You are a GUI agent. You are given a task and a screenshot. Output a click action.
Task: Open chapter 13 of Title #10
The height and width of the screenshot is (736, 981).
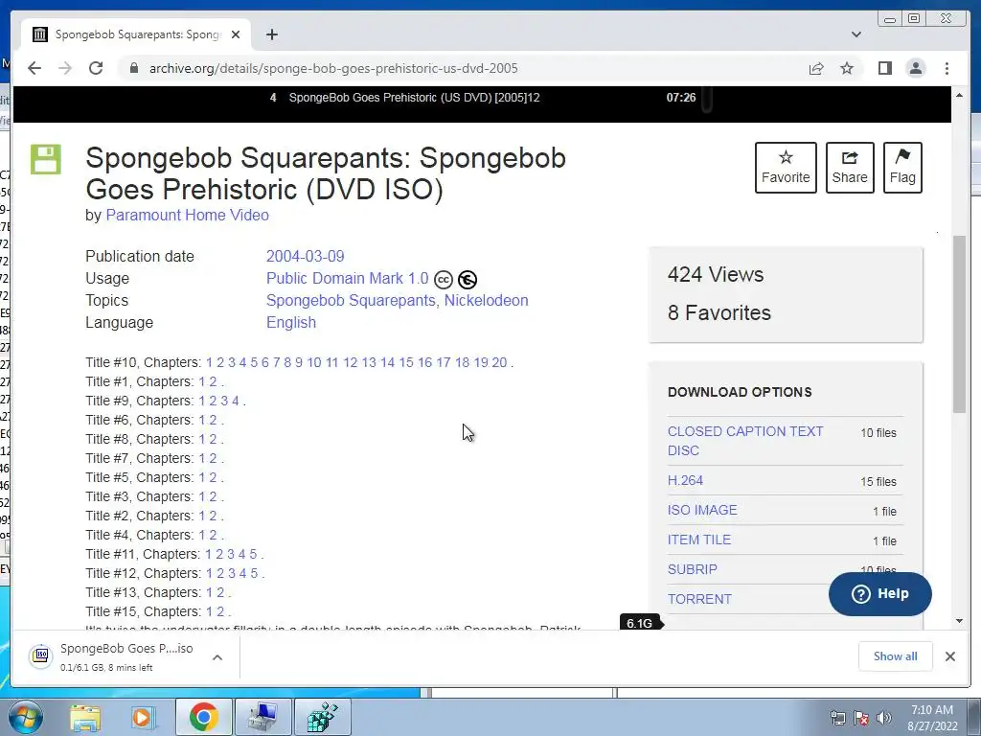pyautogui.click(x=369, y=362)
